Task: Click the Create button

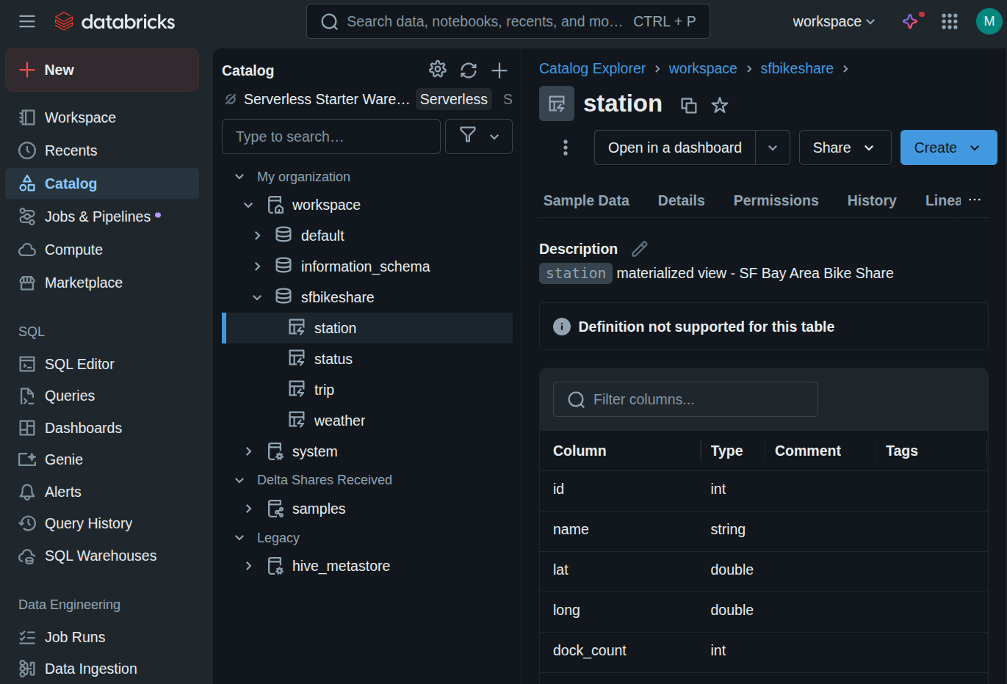Action: (x=935, y=148)
